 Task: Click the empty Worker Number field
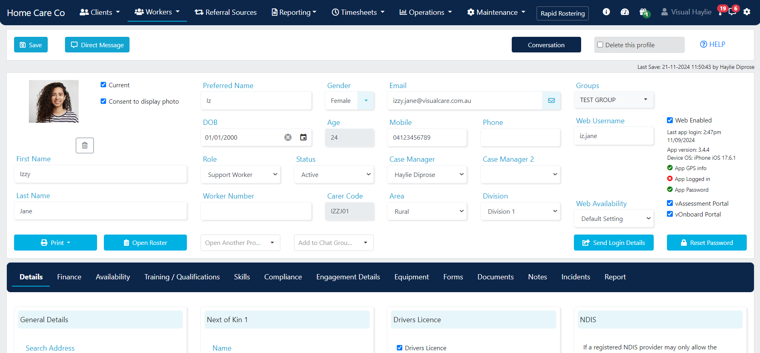click(256, 211)
